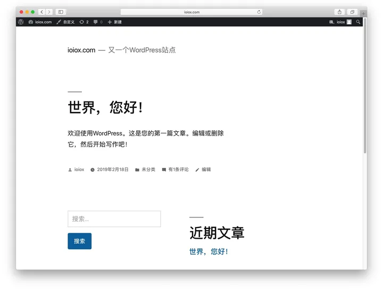Click the 搜索 search button
Screen dimensions: 383x295
tap(79, 241)
